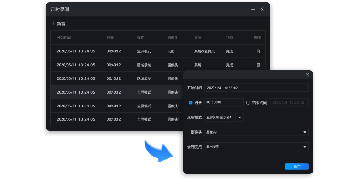Open the 录屏模式 dropdown arrow
Screen dimensions: 358x179
pyautogui.click(x=240, y=117)
